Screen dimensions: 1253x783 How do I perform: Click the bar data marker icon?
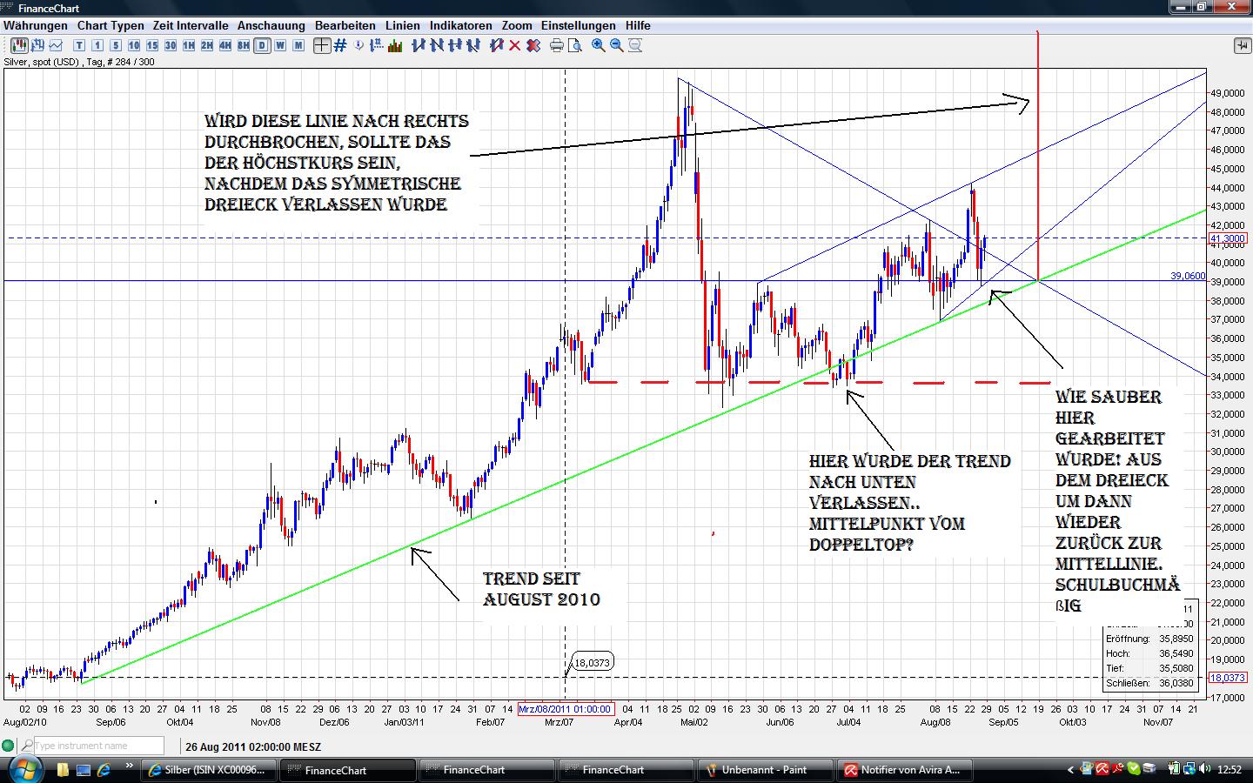pyautogui.click(x=378, y=45)
